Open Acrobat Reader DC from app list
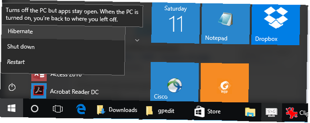The width and height of the screenshot is (310, 123). point(65,91)
